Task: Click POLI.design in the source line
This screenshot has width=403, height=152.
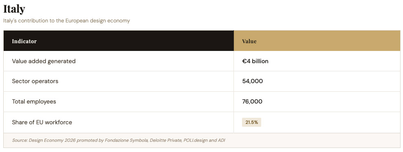Action: (196, 141)
